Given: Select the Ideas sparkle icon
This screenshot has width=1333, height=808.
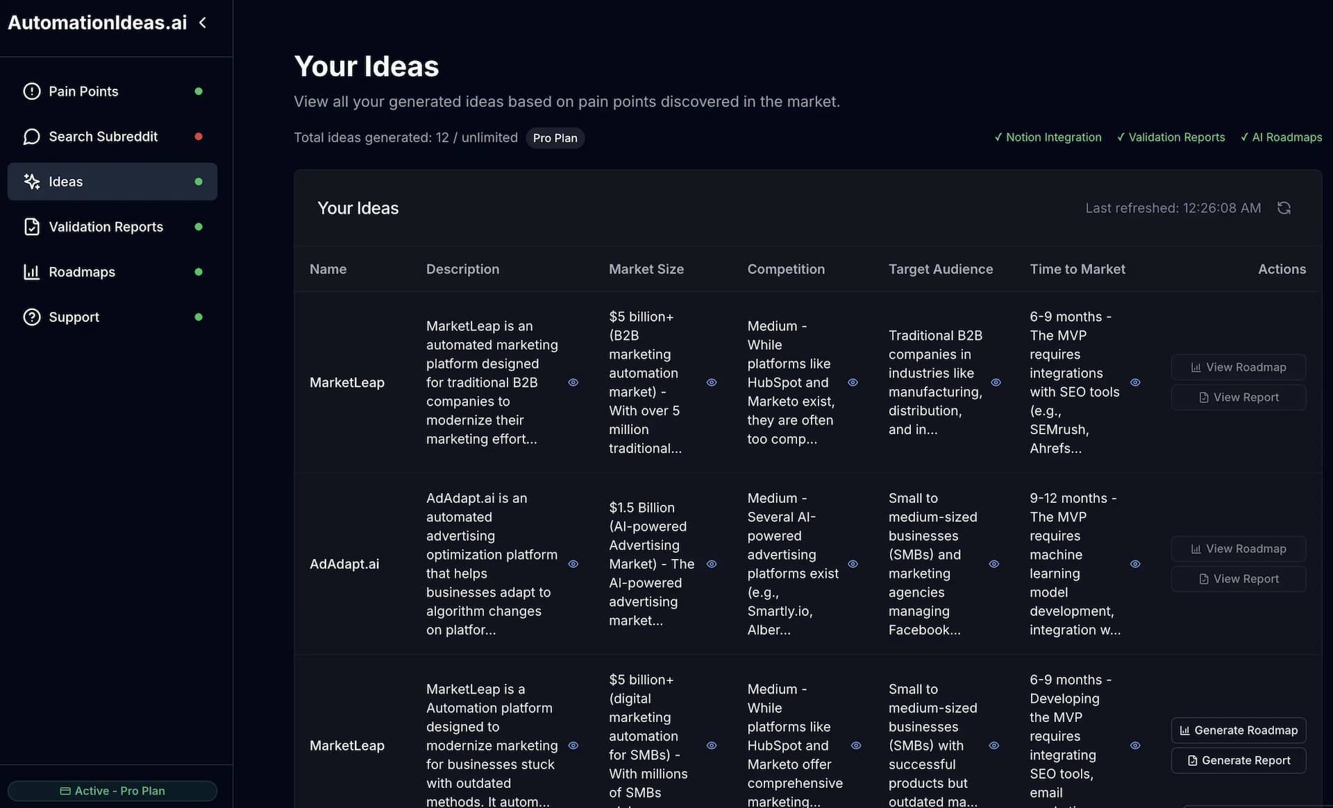Looking at the screenshot, I should point(31,181).
